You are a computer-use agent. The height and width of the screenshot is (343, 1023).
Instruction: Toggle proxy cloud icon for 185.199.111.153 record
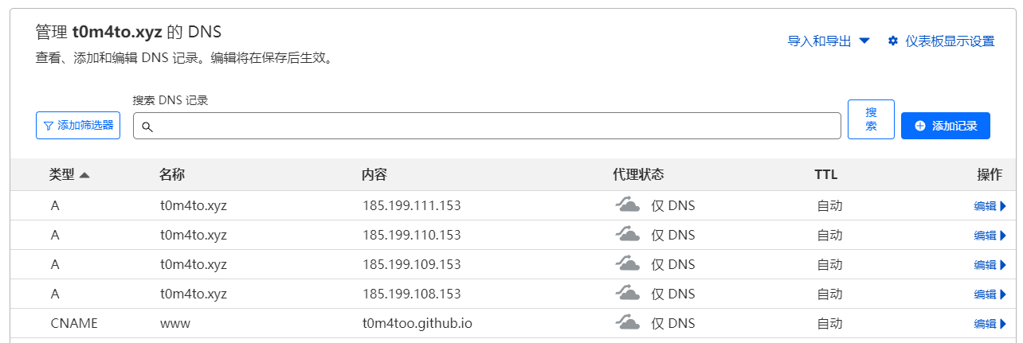coord(628,205)
